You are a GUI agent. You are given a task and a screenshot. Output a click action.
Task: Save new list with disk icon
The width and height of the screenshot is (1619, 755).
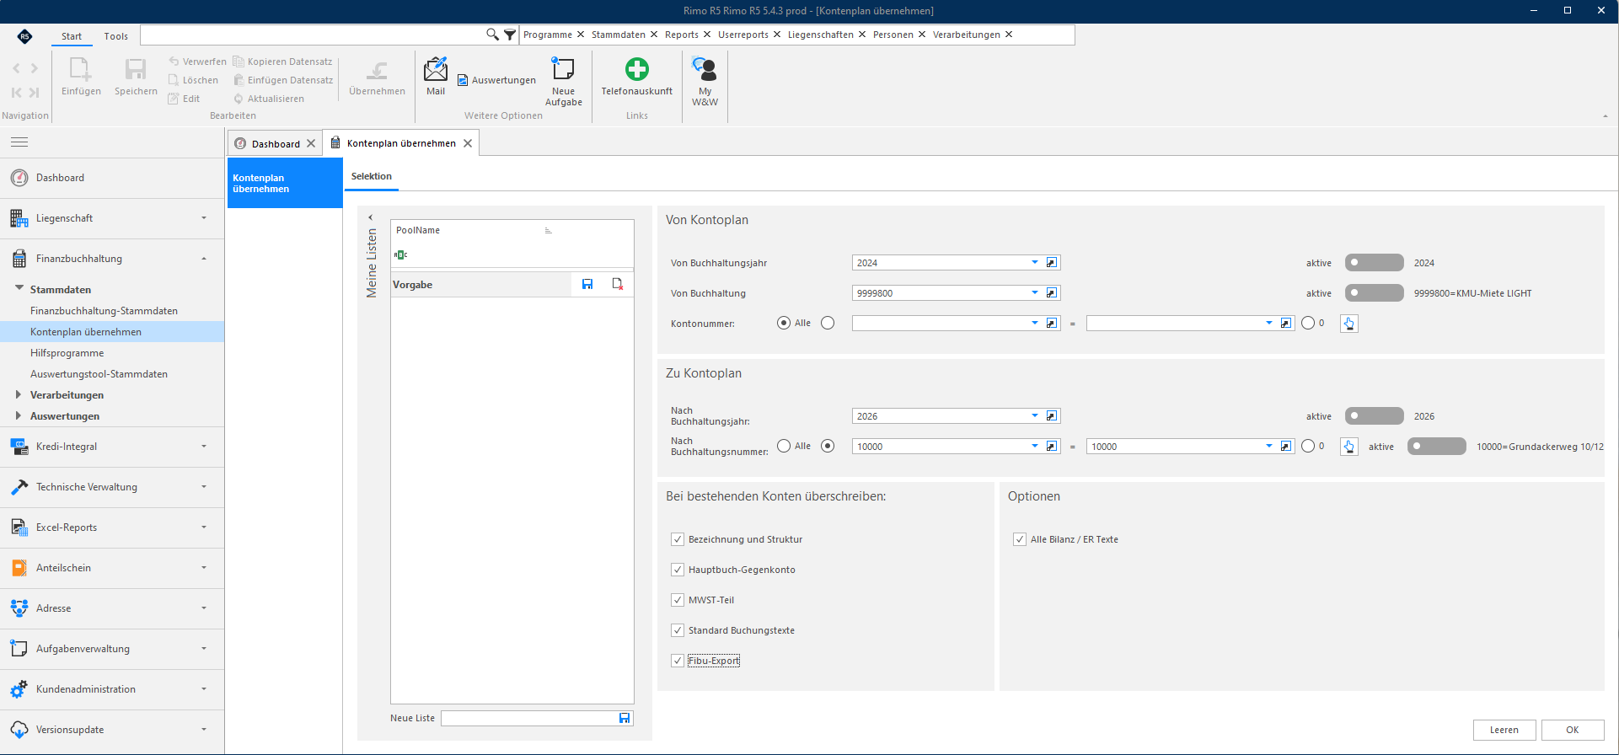[x=625, y=718]
